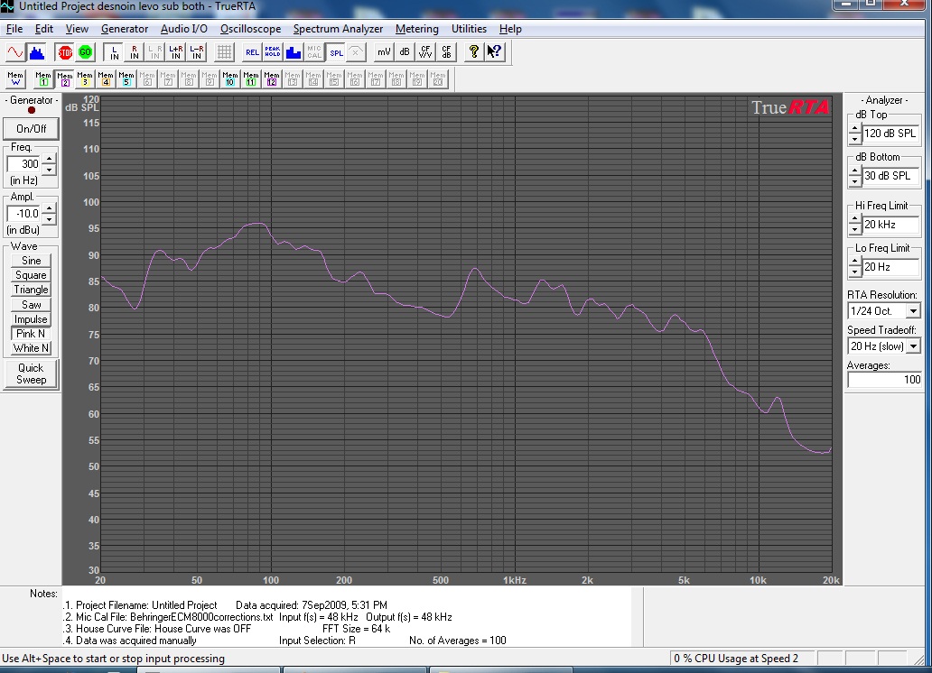Select the Square waveform
The width and height of the screenshot is (932, 673).
coord(31,275)
